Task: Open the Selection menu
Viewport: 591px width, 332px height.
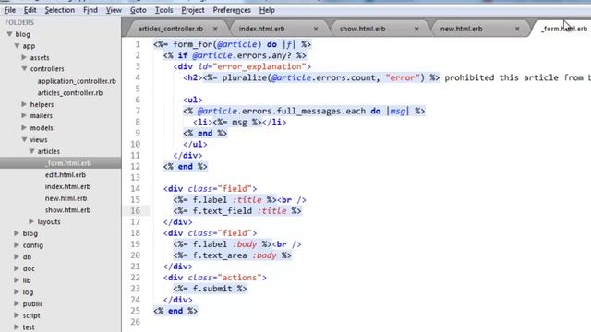Action: [x=59, y=10]
